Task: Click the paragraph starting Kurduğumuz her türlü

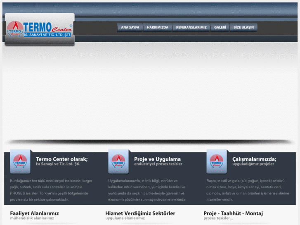Action: (x=51, y=190)
